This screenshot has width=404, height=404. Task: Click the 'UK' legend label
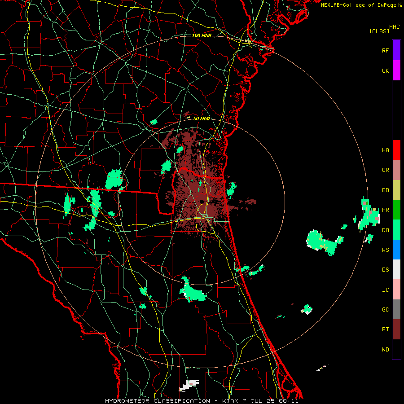pos(386,70)
